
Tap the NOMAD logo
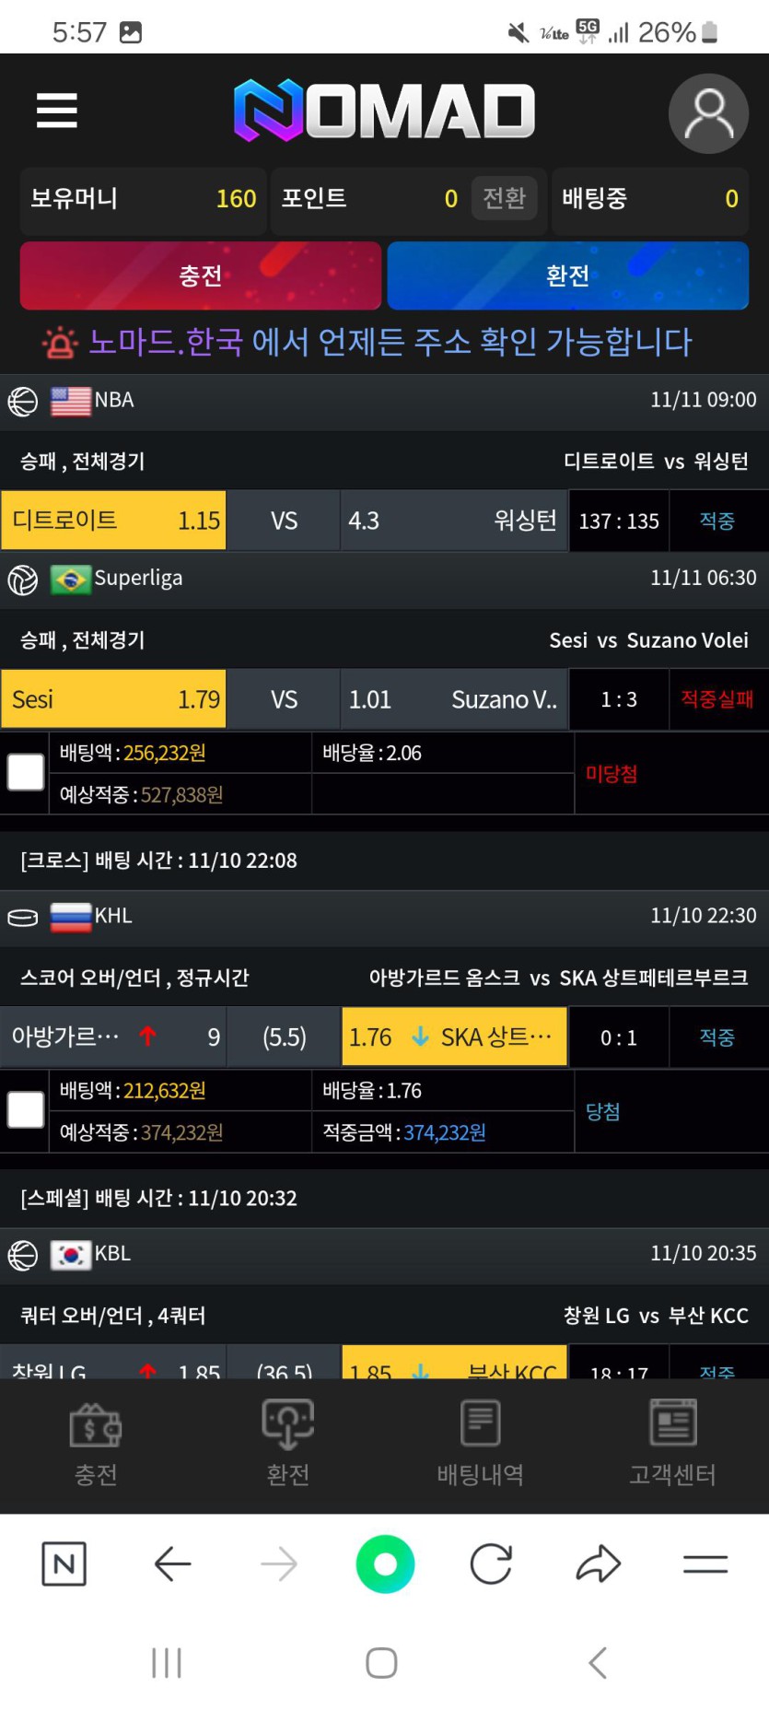pos(384,111)
